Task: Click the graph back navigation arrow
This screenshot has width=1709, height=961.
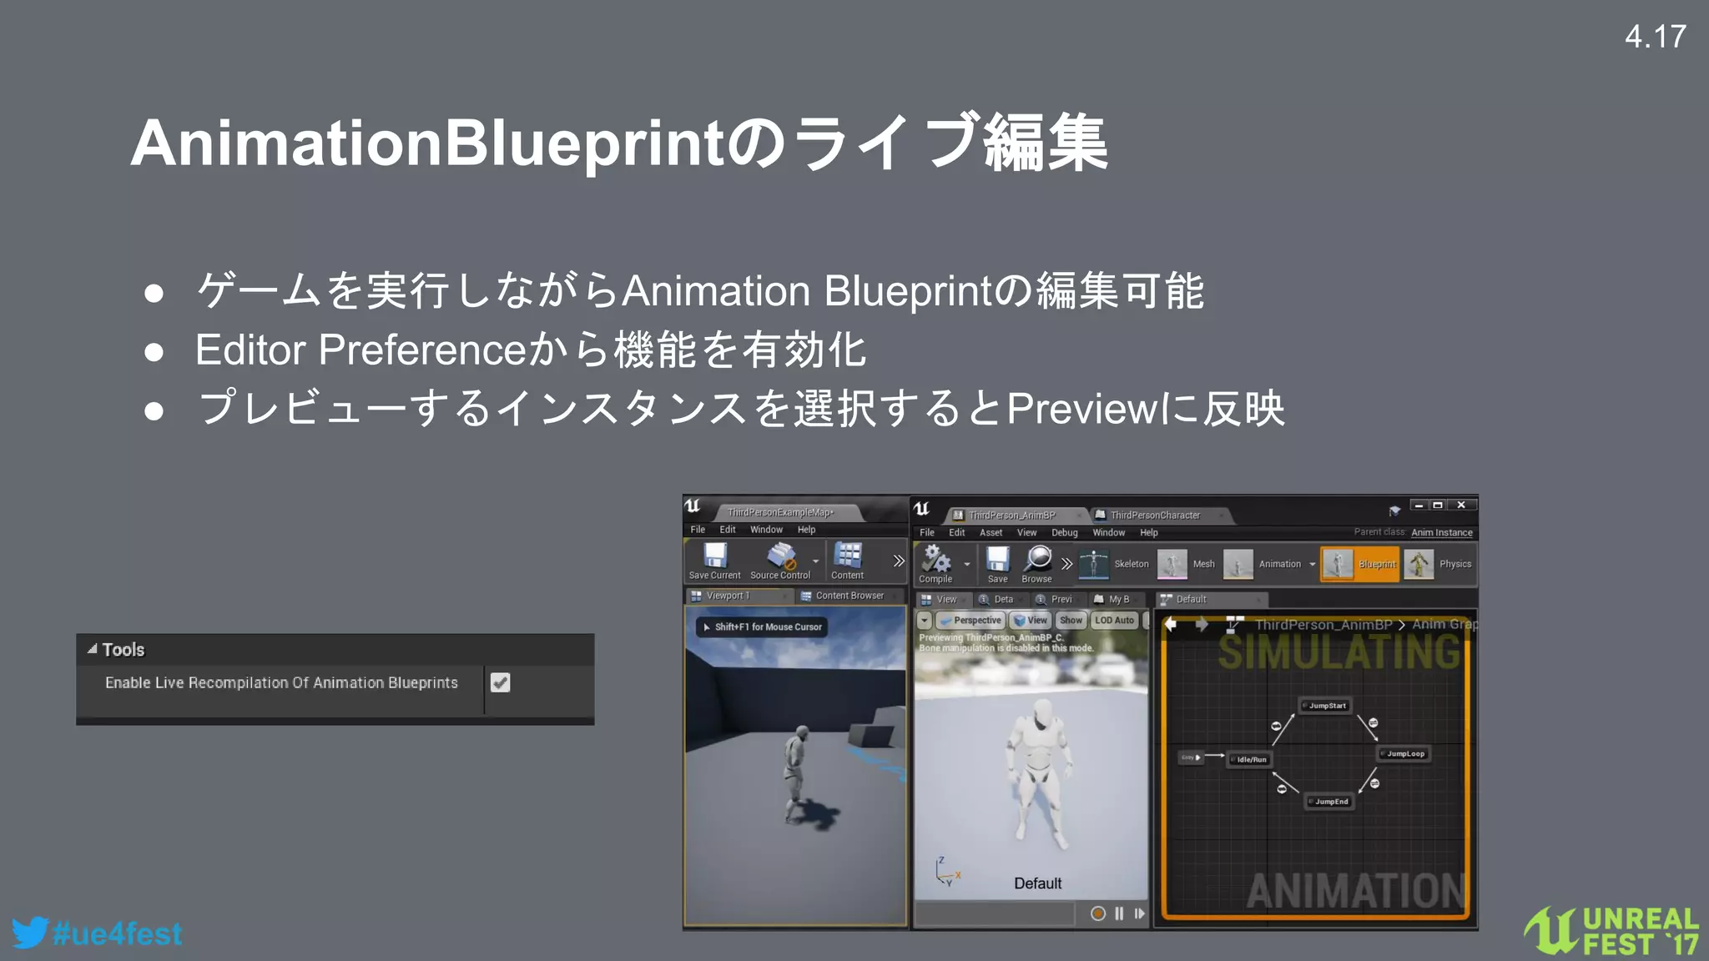Action: click(x=1171, y=624)
